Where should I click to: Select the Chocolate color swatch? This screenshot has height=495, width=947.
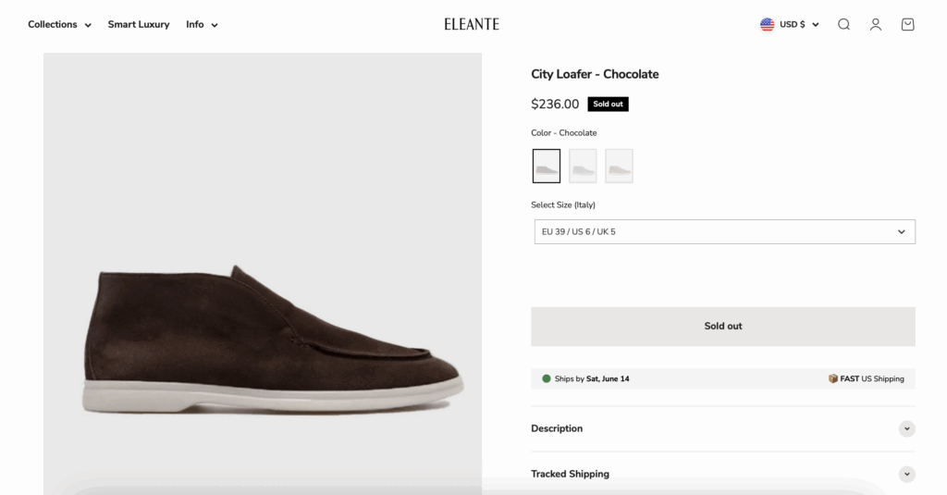547,167
